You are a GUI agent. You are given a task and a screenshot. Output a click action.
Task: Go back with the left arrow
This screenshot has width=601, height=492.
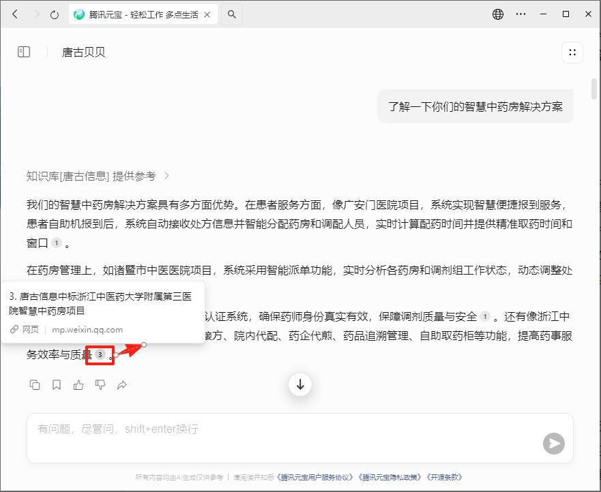pos(15,14)
